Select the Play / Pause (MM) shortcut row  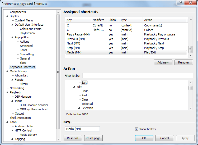click(x=79, y=34)
